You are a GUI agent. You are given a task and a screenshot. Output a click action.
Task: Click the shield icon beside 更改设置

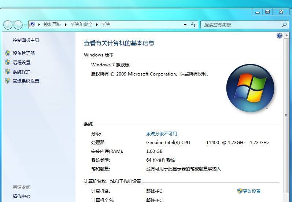pyautogui.click(x=240, y=191)
